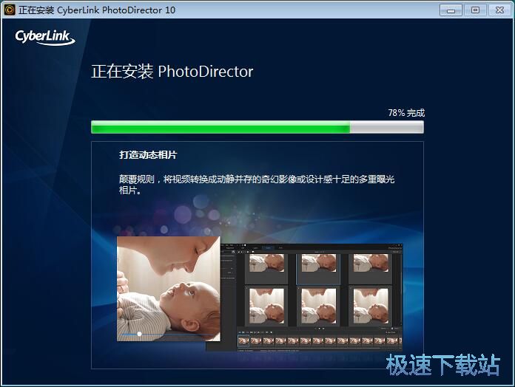Click the '正在安装 PhotoDirector' heading
The image size is (515, 387).
(x=172, y=72)
